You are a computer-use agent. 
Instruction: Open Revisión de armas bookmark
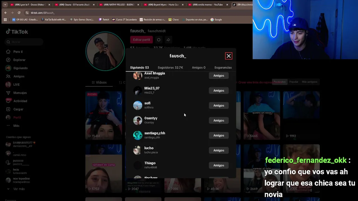[152, 20]
